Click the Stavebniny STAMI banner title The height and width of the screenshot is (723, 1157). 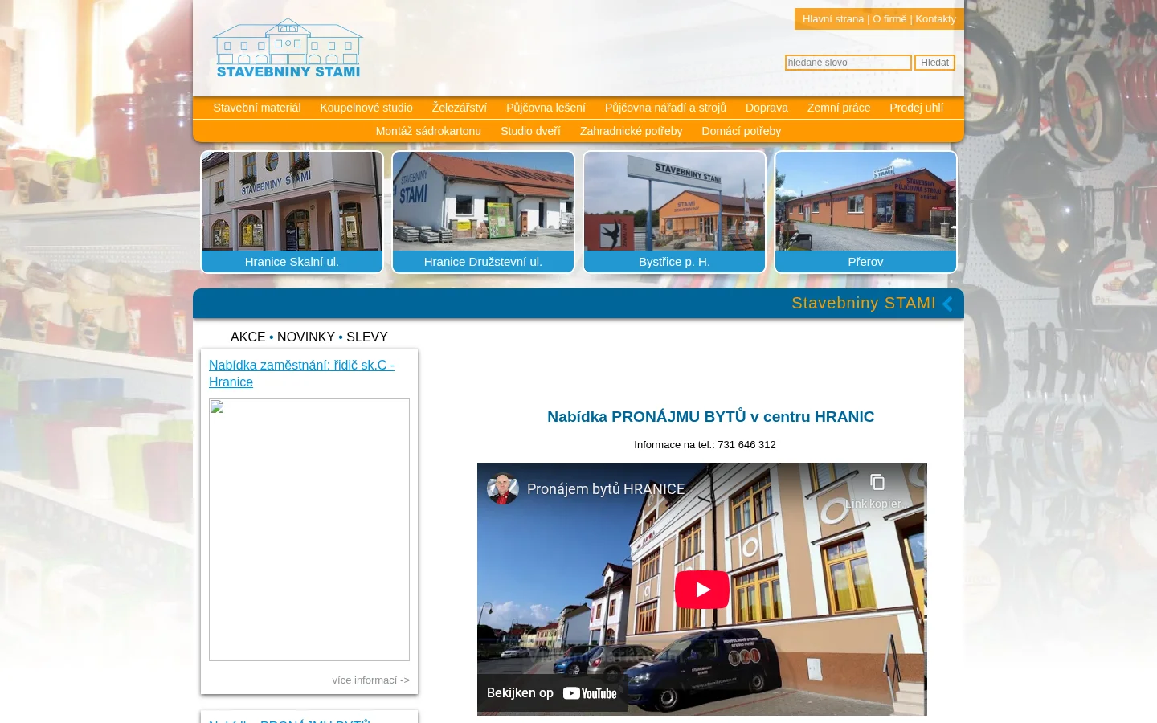(x=864, y=303)
